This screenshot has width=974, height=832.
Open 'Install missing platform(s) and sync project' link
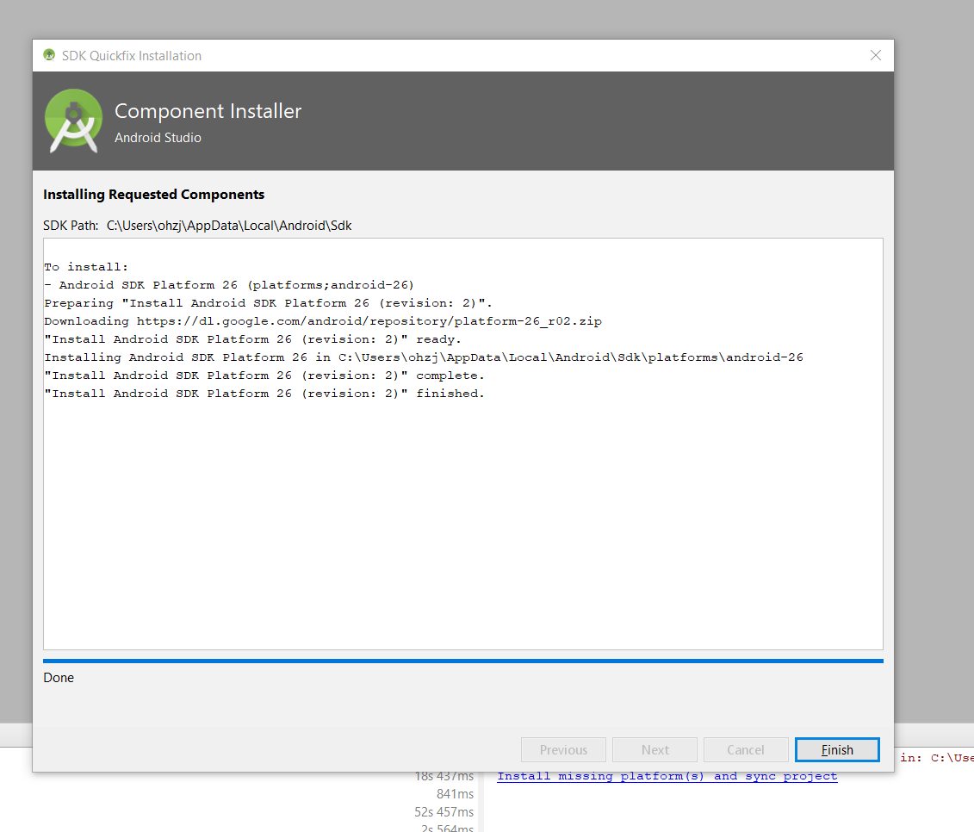point(667,776)
